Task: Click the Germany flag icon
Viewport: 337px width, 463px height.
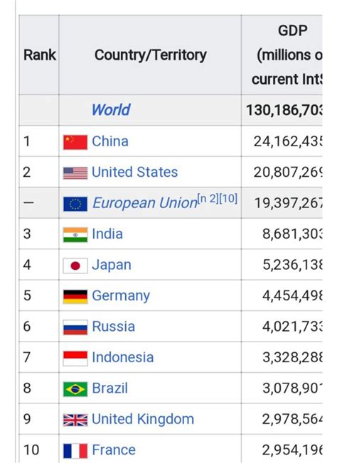Action: pyautogui.click(x=75, y=297)
